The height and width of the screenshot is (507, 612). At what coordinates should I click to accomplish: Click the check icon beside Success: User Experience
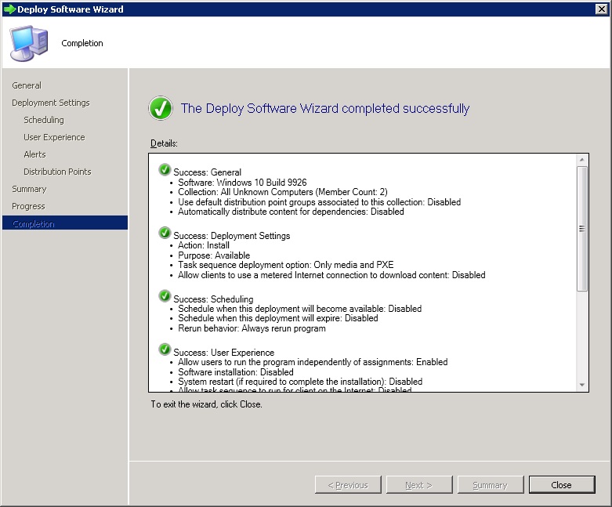165,350
